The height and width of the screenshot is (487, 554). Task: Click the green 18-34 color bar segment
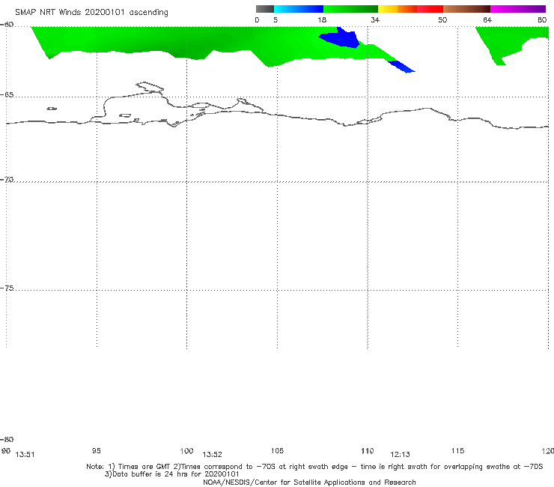click(x=350, y=9)
